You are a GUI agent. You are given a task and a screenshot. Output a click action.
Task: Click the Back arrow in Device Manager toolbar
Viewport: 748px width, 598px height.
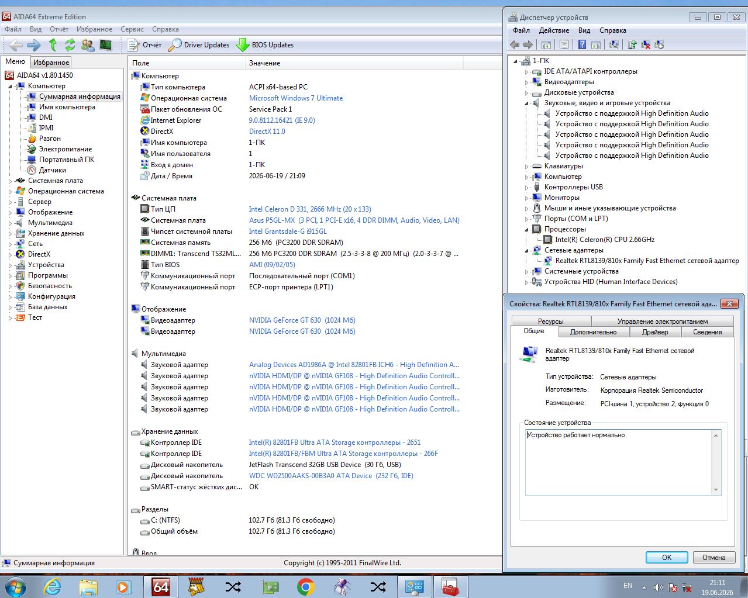click(x=515, y=44)
